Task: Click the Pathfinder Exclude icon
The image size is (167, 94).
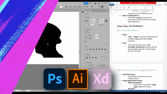Action: coord(96,57)
